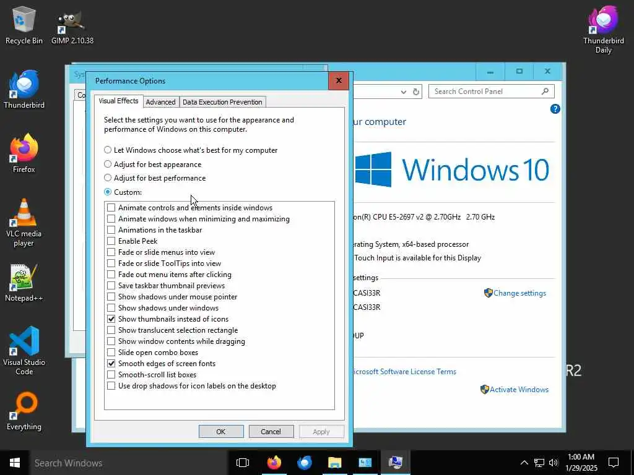This screenshot has height=475, width=634.
Task: Enable Animate controls and elements inside windows
Action: tap(111, 208)
